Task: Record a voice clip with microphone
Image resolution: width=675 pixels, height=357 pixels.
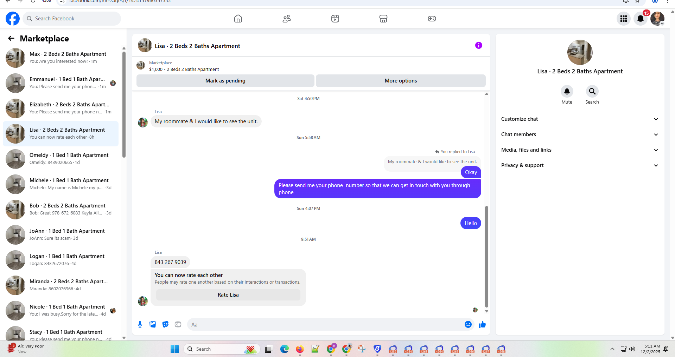Action: click(x=140, y=324)
